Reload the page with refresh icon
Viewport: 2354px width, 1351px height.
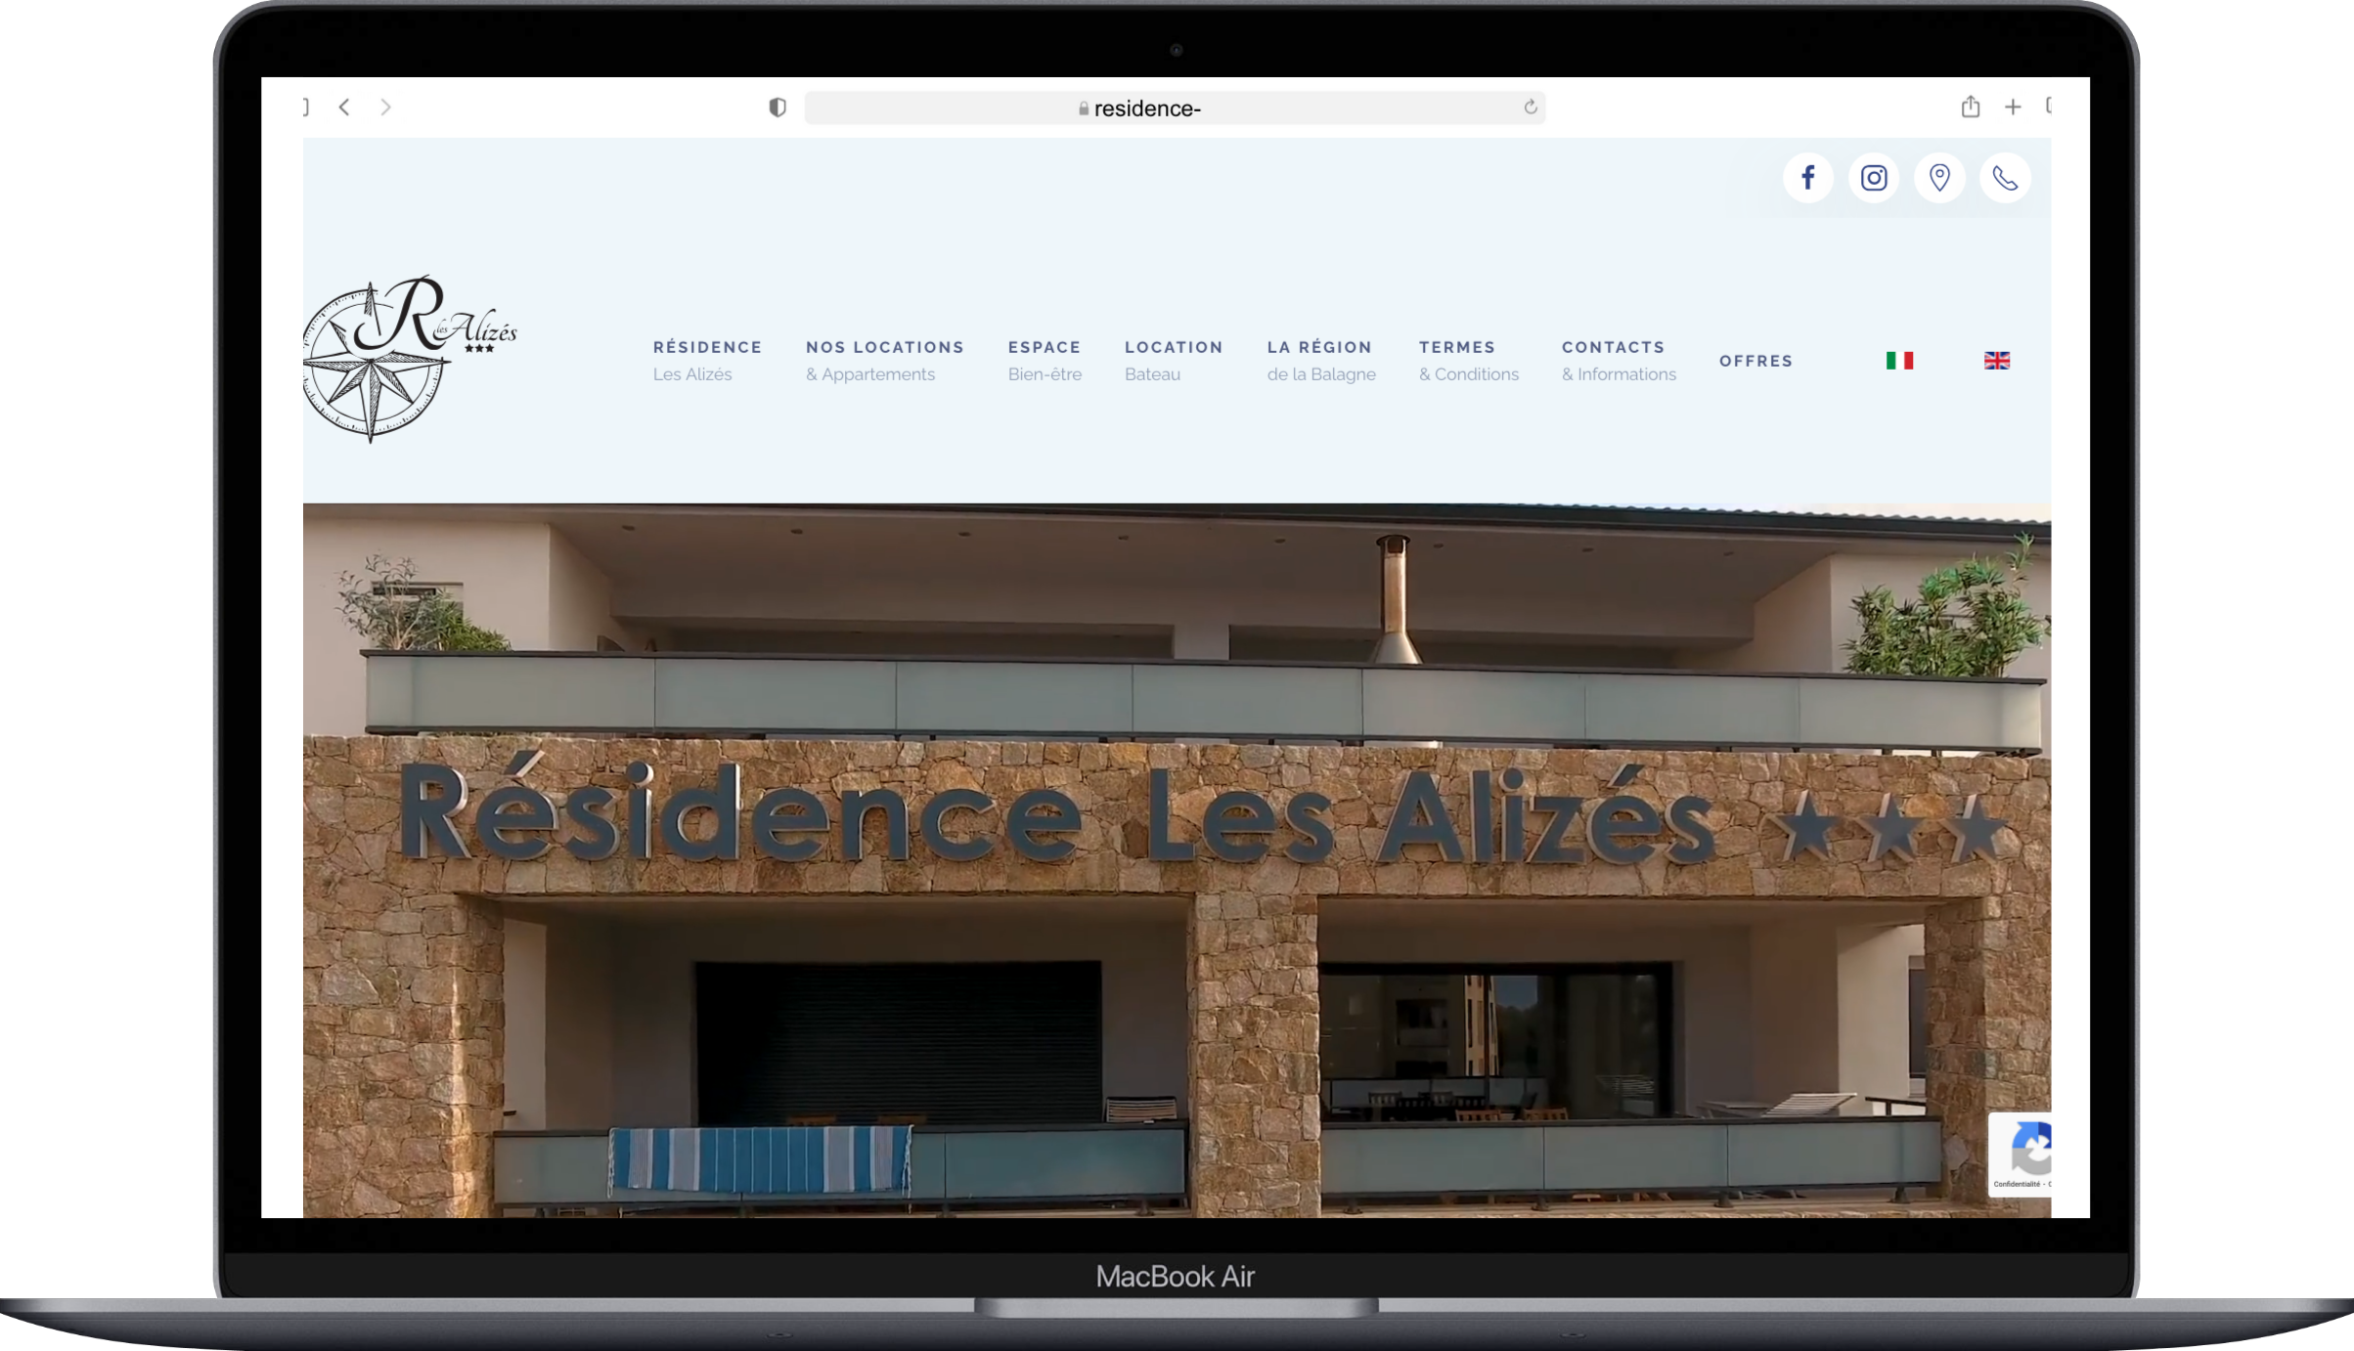(1531, 108)
